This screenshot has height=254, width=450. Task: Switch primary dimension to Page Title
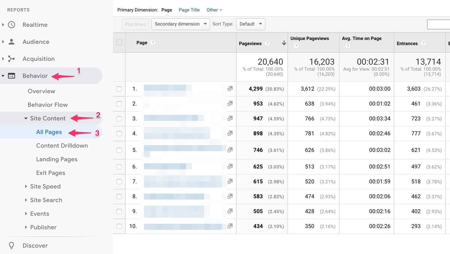coord(189,10)
